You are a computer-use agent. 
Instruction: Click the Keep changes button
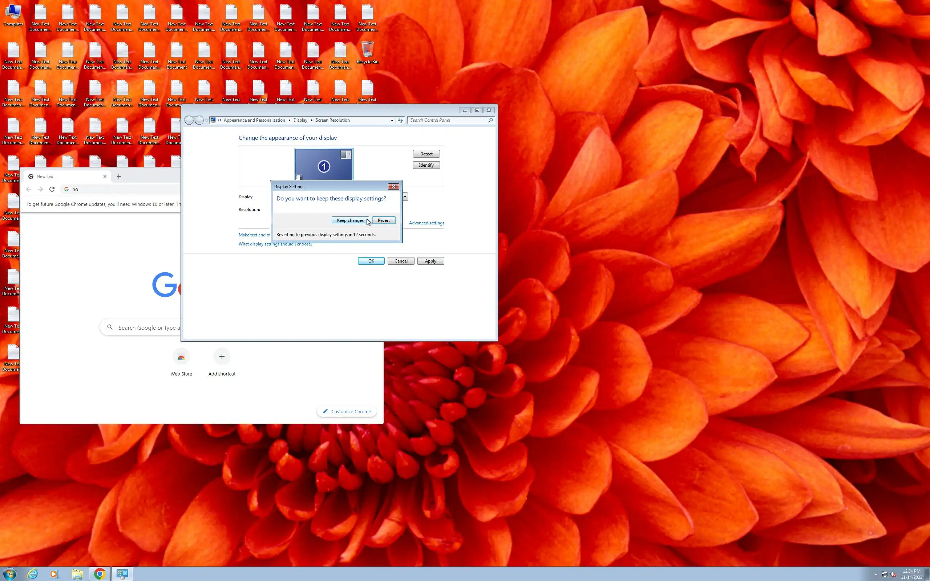(350, 220)
